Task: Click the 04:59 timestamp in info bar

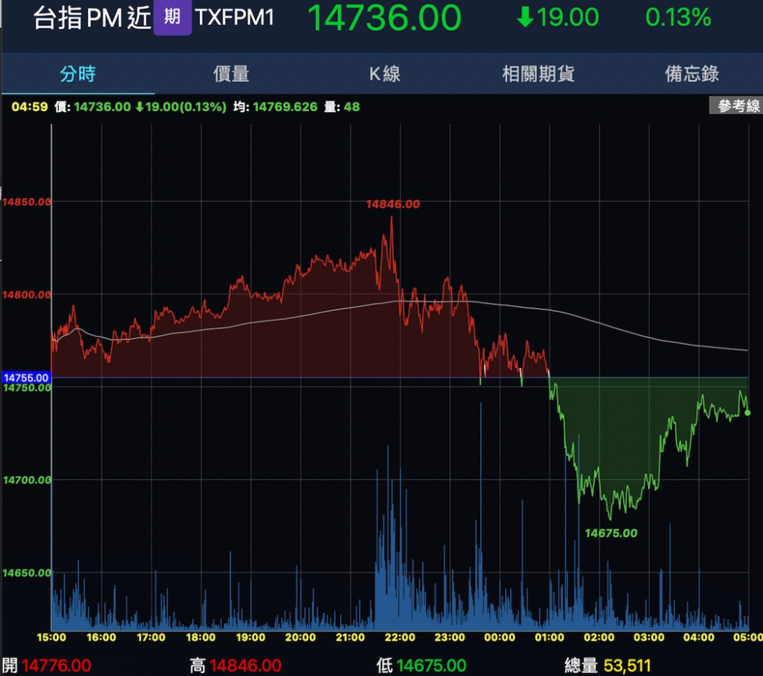Action: click(29, 107)
